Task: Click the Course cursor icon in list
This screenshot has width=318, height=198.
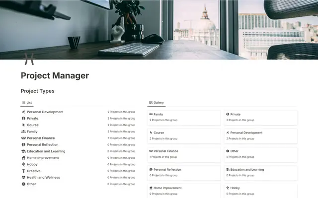Action: pos(23,125)
